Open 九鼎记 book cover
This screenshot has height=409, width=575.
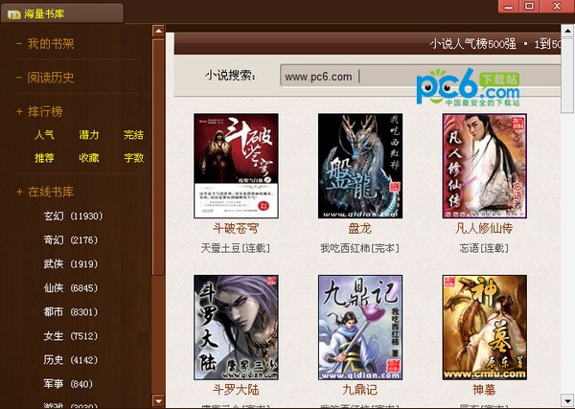pyautogui.click(x=360, y=328)
